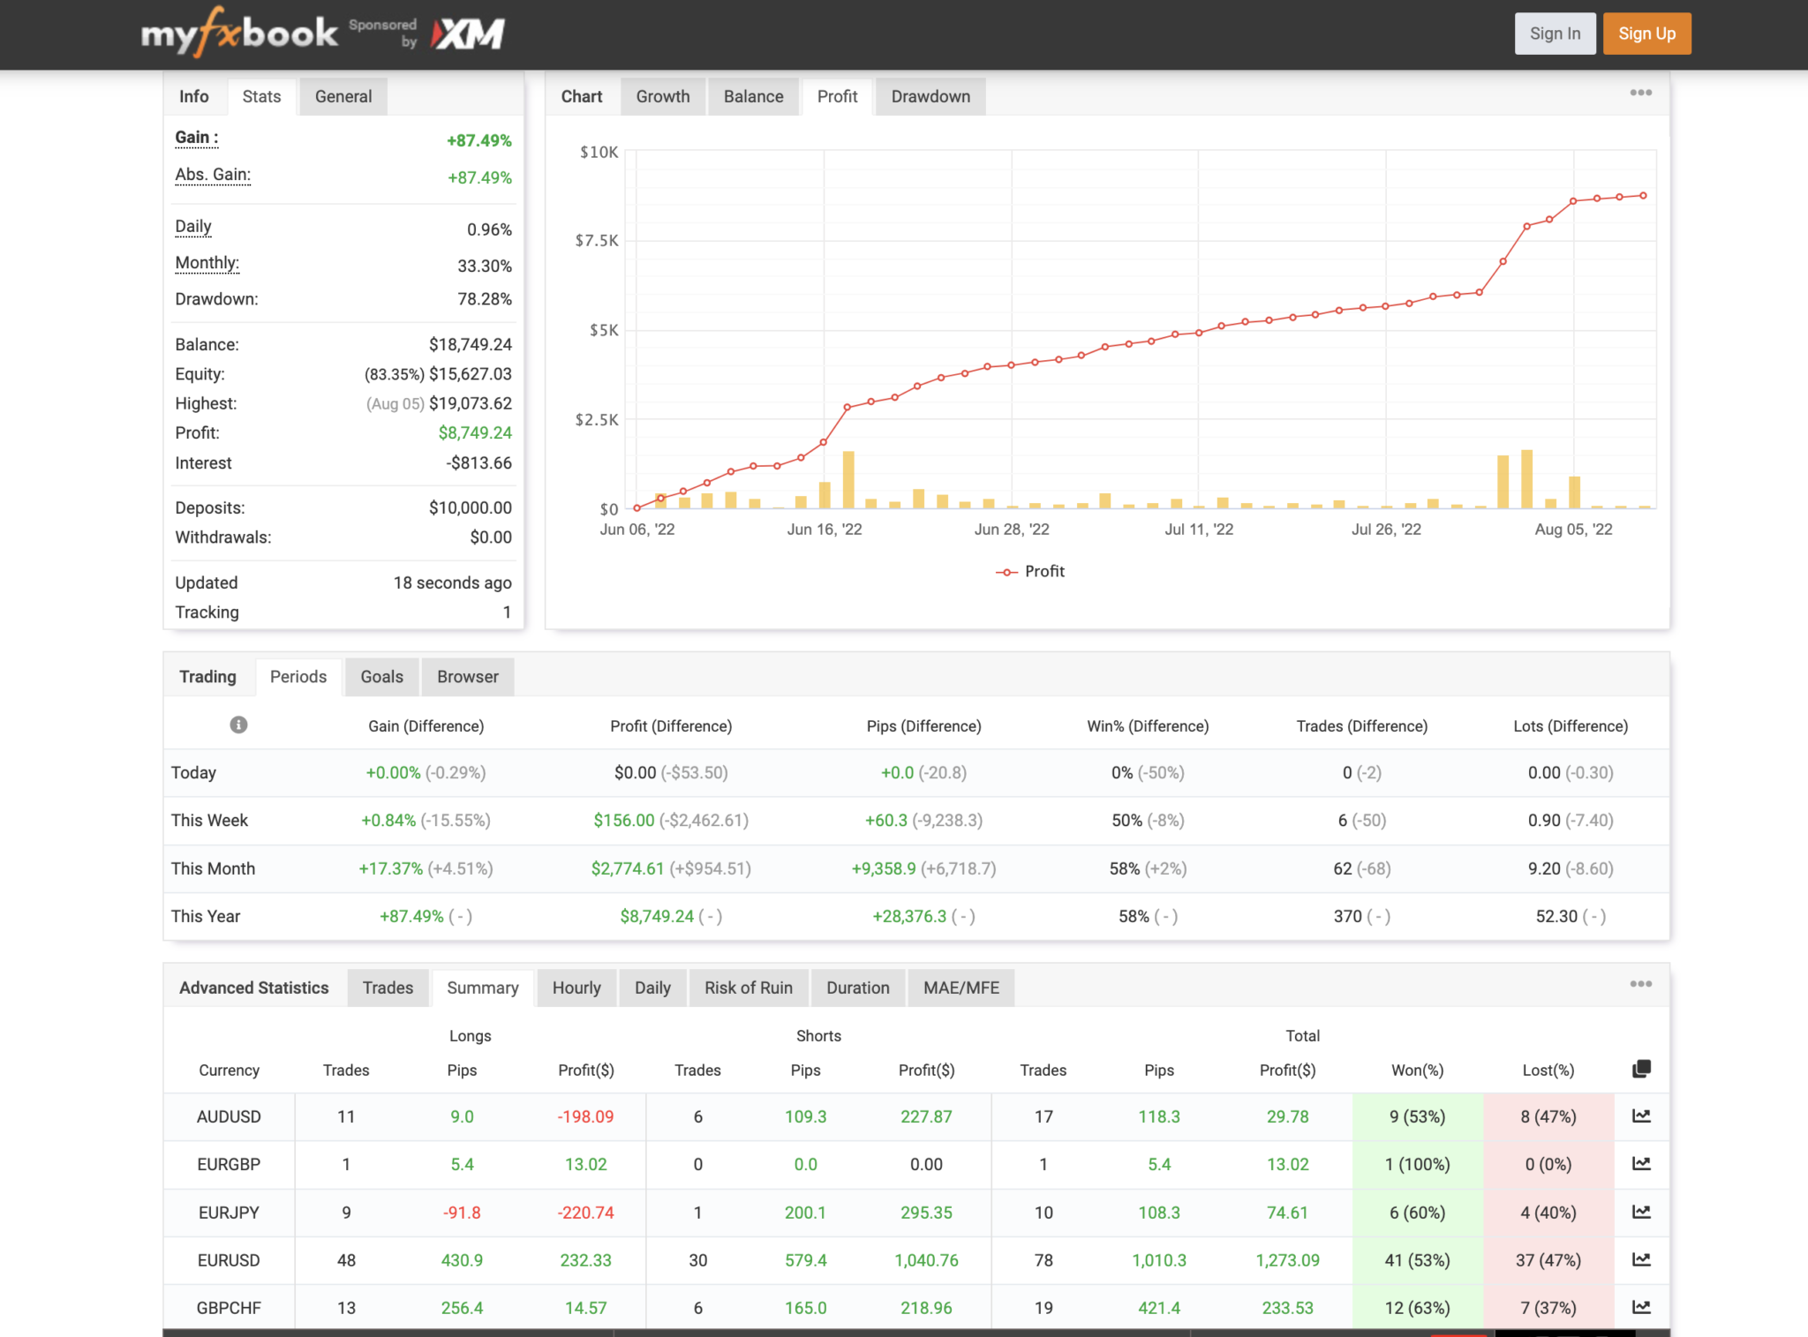Click the compare icon in the Summary table header
1808x1337 pixels.
point(1641,1067)
